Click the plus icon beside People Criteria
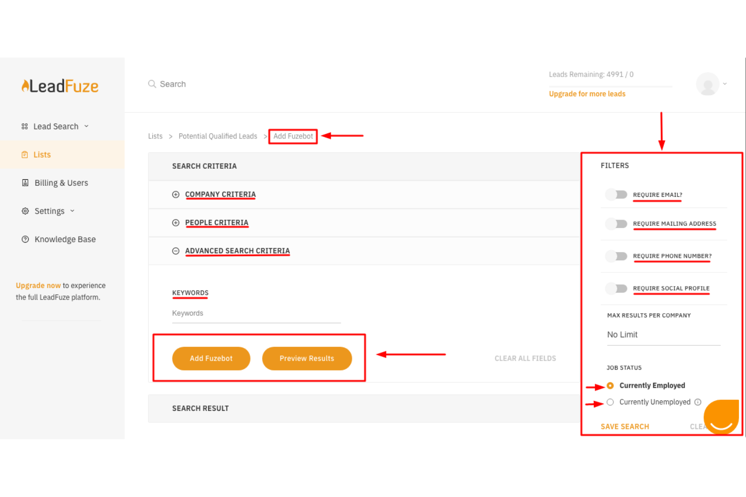Viewport: 746px width, 497px height. [176, 223]
